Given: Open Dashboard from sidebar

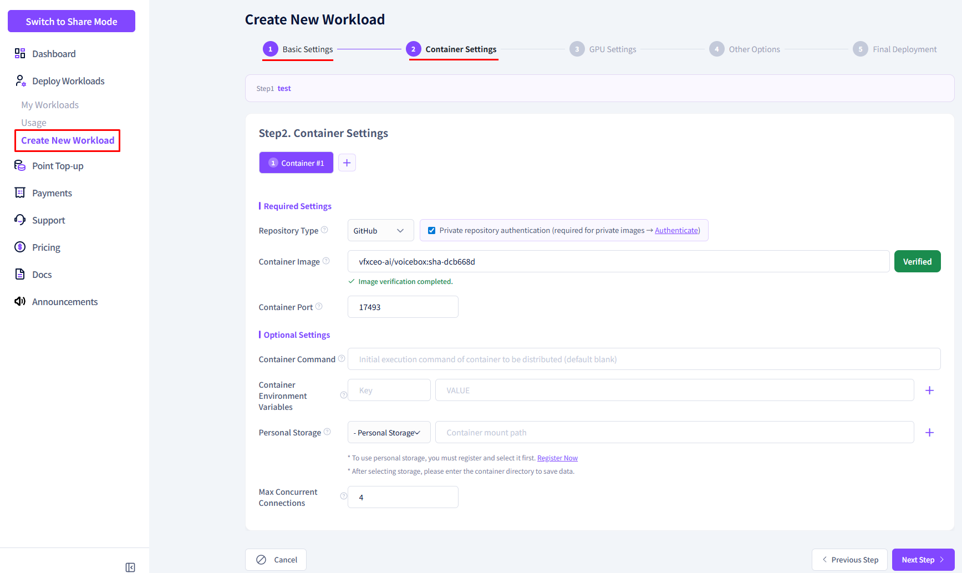Looking at the screenshot, I should 54,53.
